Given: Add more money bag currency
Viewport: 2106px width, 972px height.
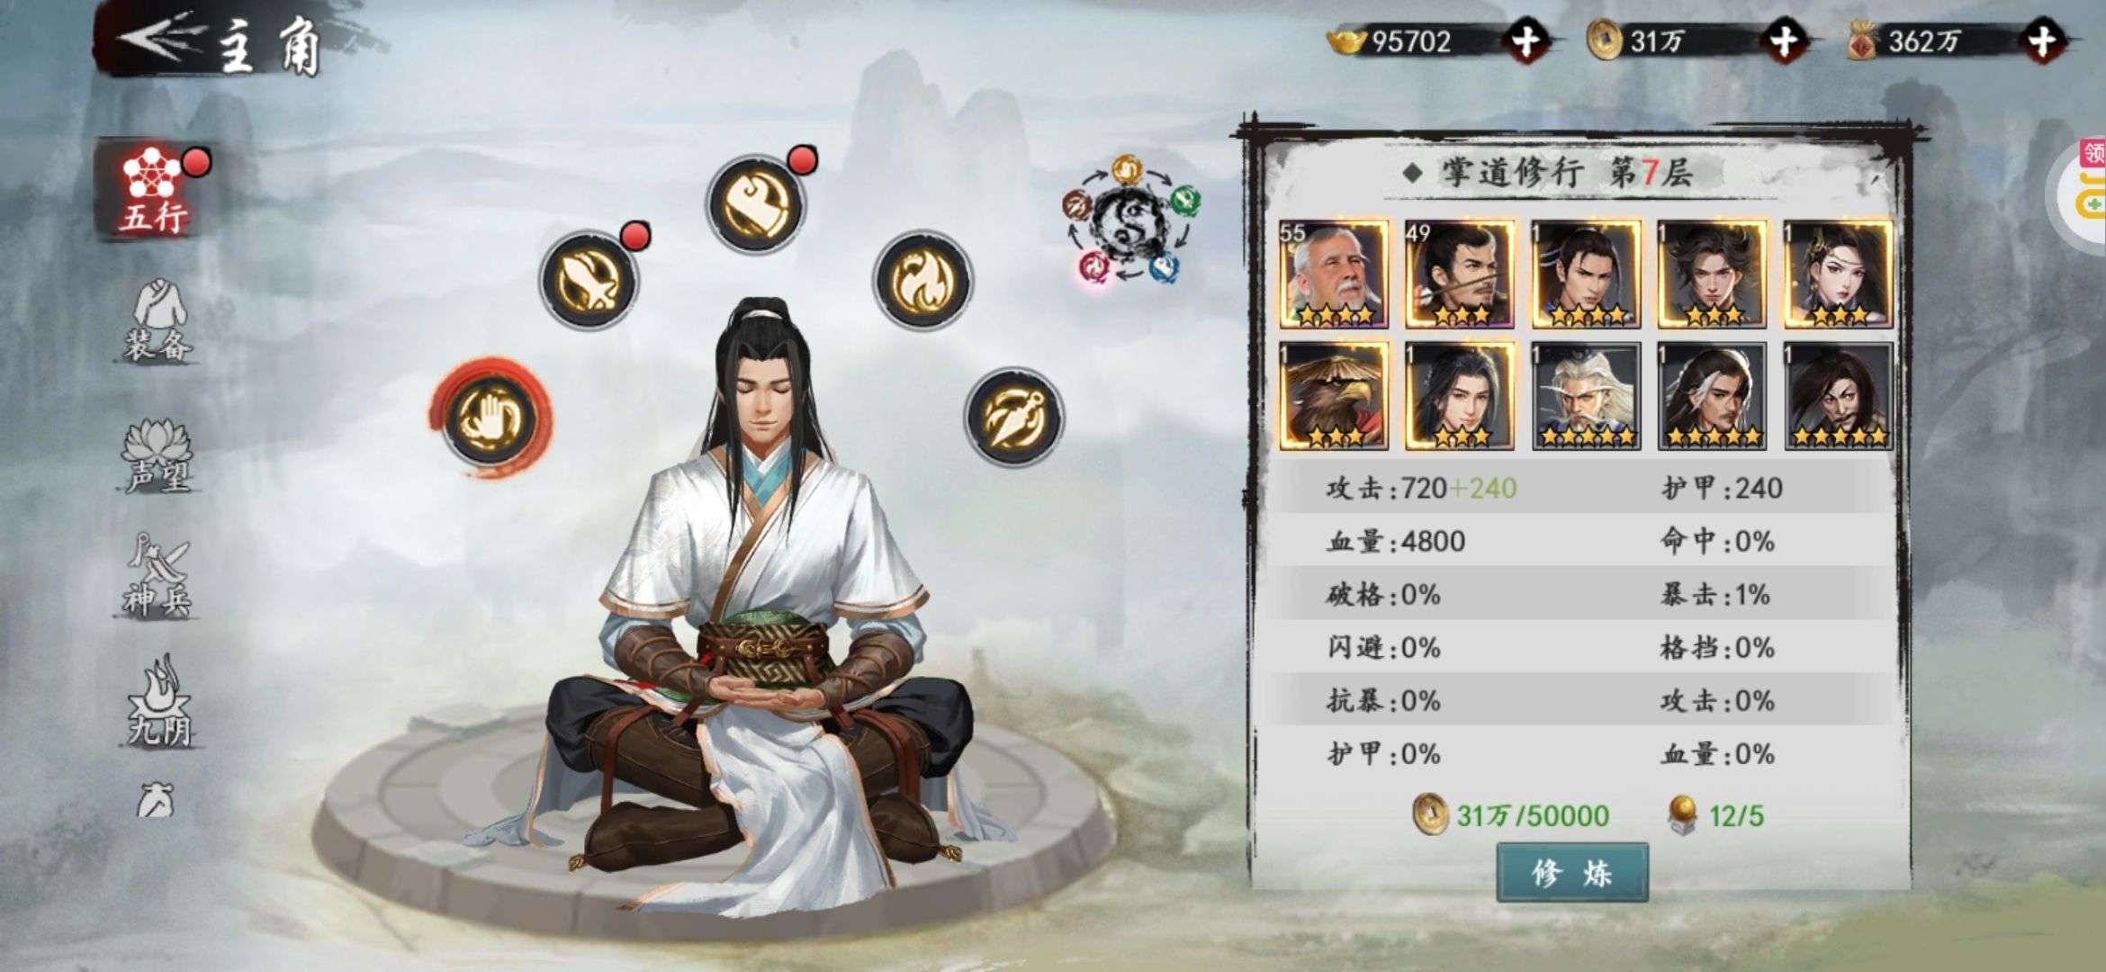Looking at the screenshot, I should [x=2043, y=41].
